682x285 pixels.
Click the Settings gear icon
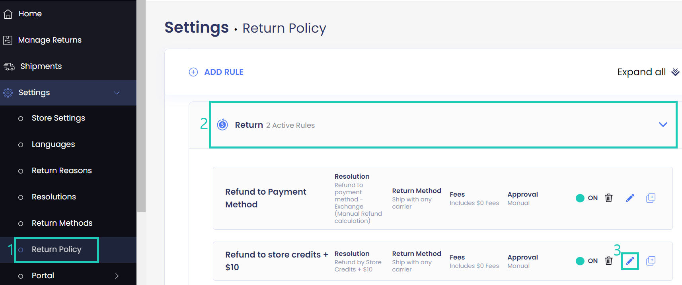pos(8,92)
